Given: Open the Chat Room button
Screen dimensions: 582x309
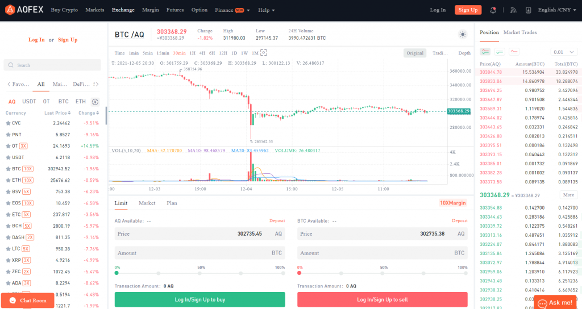Looking at the screenshot, I should pyautogui.click(x=28, y=300).
